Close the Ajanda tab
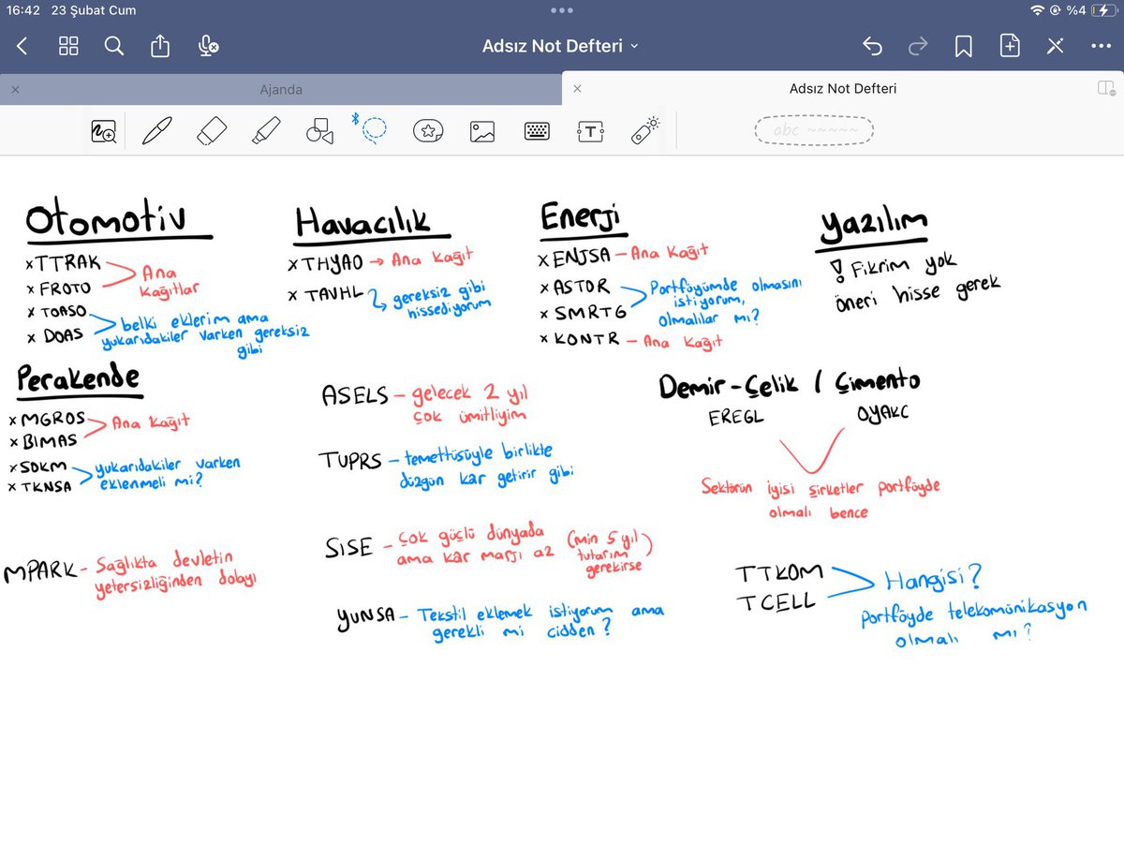The width and height of the screenshot is (1124, 843). [15, 90]
